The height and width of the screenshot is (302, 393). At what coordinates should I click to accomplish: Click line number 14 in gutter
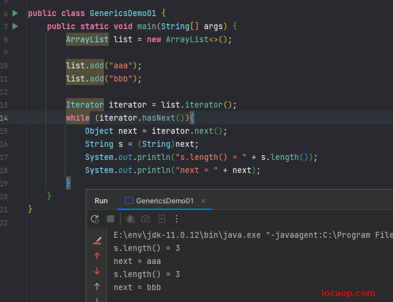4,118
